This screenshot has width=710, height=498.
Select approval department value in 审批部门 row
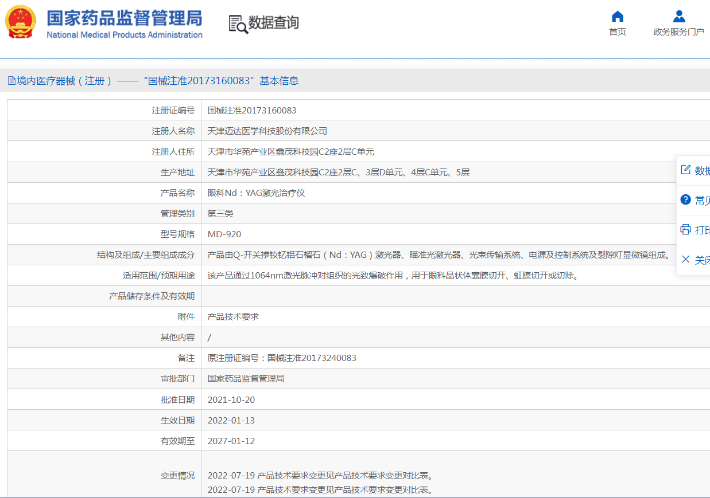[246, 379]
